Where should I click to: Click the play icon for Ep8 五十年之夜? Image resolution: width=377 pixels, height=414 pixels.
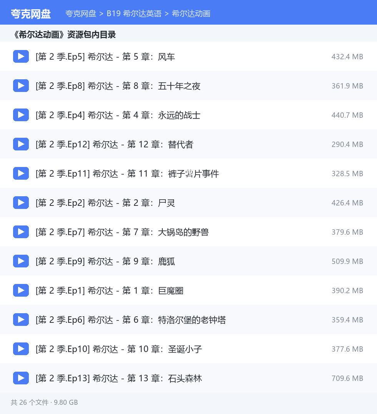point(21,85)
